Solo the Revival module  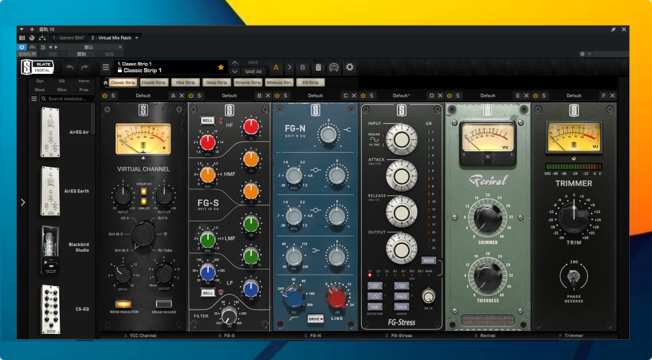pos(457,96)
